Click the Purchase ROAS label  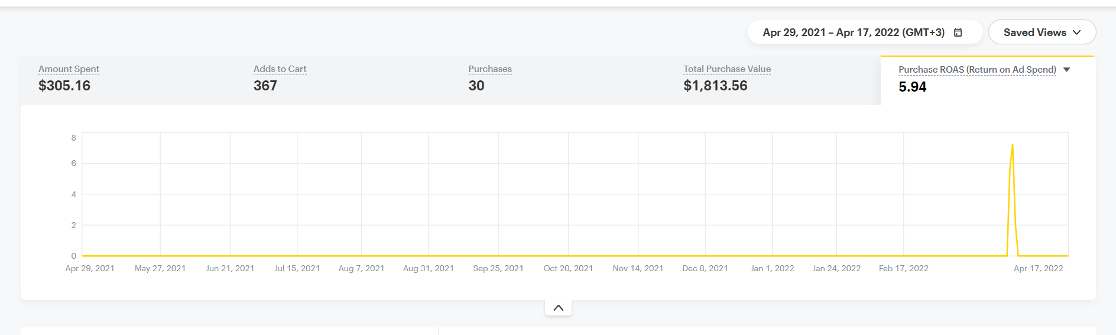(977, 70)
